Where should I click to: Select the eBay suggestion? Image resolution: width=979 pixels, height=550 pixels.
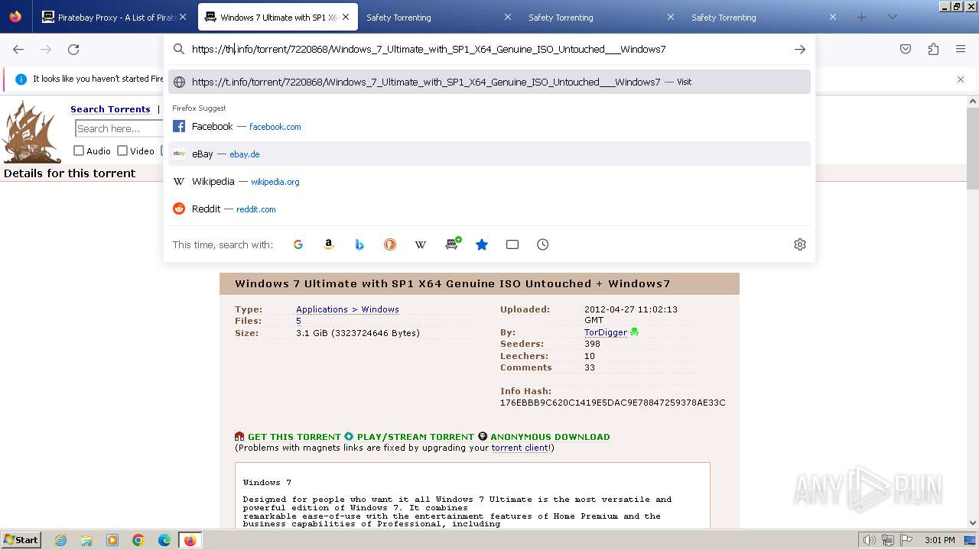click(489, 154)
